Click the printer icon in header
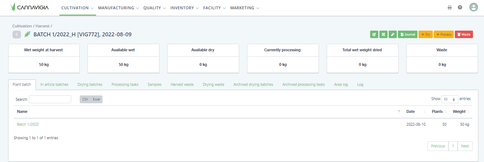This screenshot has height=162, width=484. point(449,7)
